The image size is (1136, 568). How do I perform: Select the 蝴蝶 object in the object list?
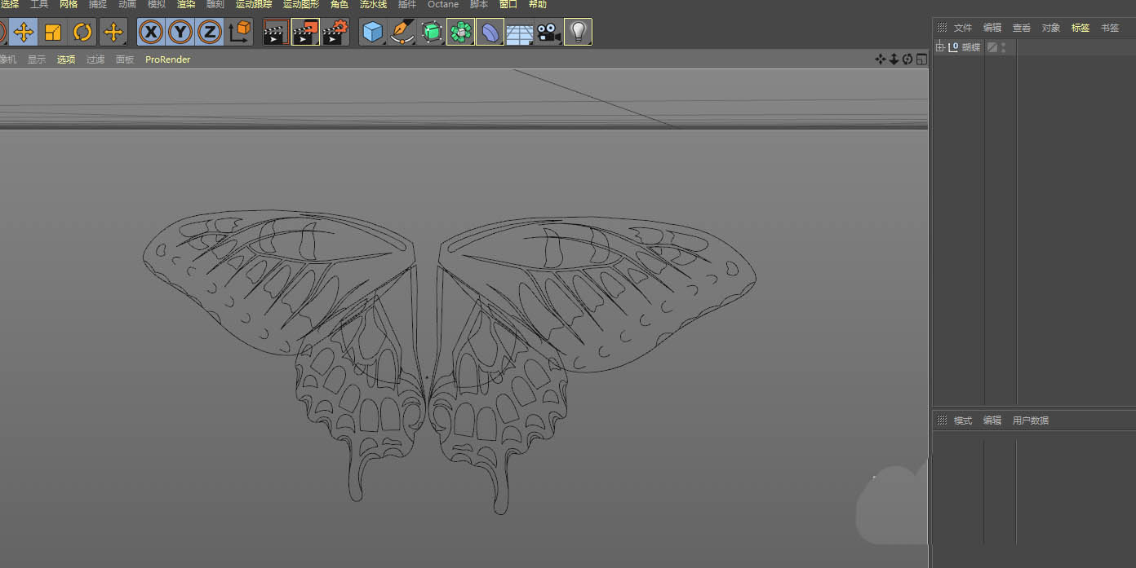point(970,47)
